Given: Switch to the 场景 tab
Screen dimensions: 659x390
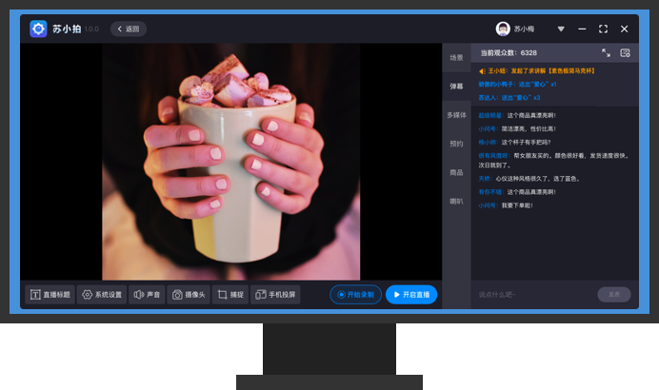Looking at the screenshot, I should point(456,58).
